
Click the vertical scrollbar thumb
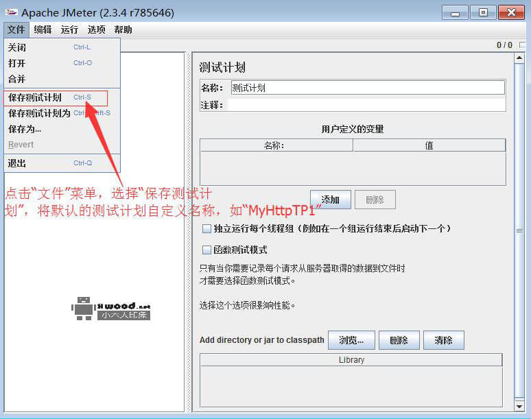coord(519,231)
